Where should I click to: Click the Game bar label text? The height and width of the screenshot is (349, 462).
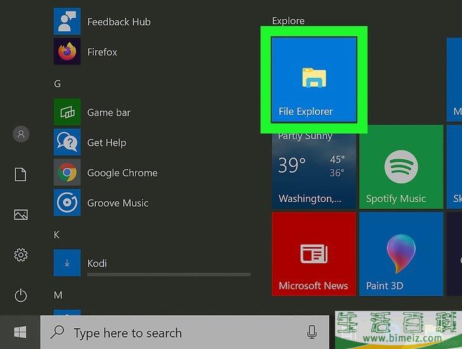tap(109, 112)
